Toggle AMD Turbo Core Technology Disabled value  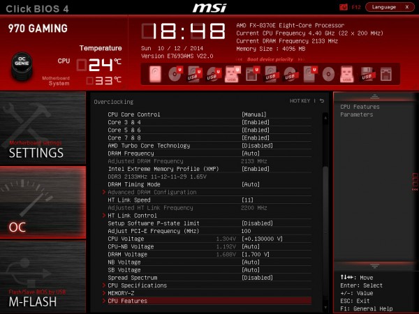pos(257,146)
